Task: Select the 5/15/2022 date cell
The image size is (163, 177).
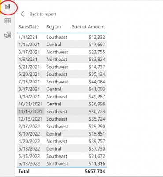Action: (29, 156)
